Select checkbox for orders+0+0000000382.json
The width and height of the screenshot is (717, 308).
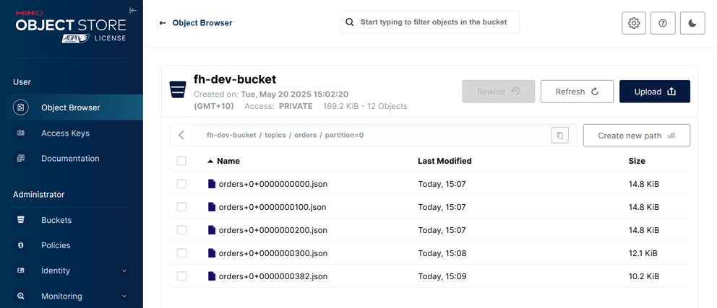(181, 276)
